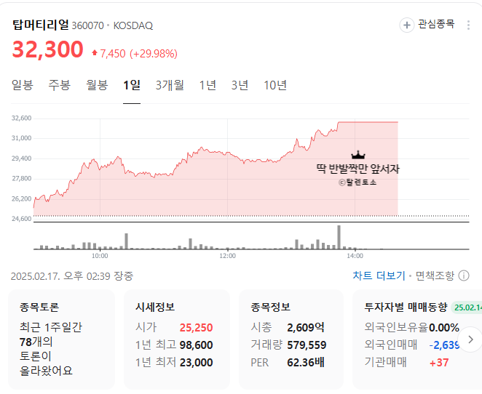Select the 주봉 chart tab
Screen dimensions: 482x394
coord(60,85)
